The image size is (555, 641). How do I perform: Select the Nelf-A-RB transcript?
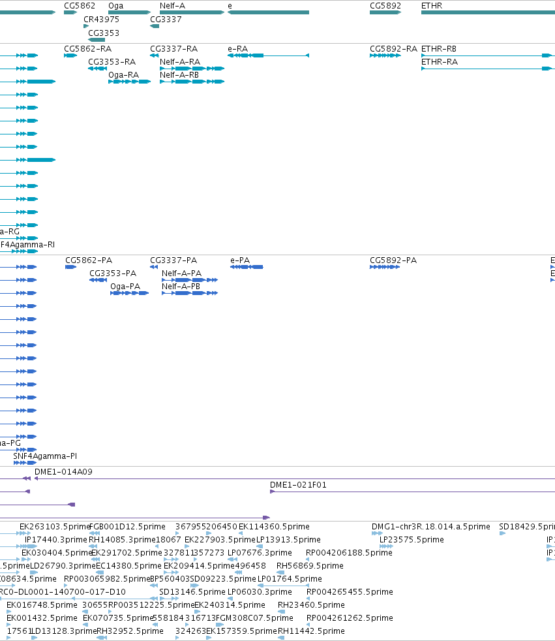pyautogui.click(x=192, y=82)
